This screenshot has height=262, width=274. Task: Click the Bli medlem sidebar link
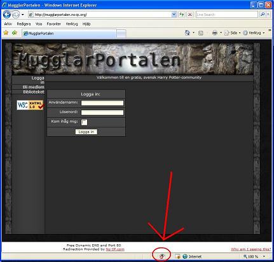[34, 87]
